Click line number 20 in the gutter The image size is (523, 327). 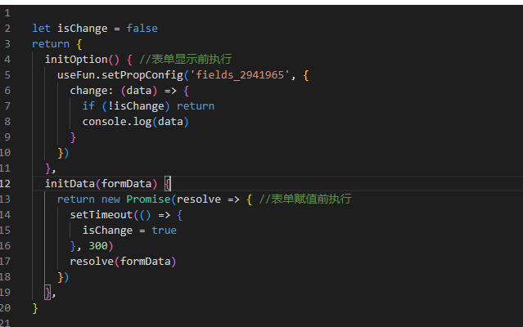pos(7,307)
